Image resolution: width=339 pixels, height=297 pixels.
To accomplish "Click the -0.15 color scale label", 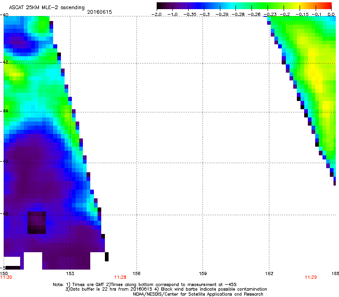I will tap(302, 15).
